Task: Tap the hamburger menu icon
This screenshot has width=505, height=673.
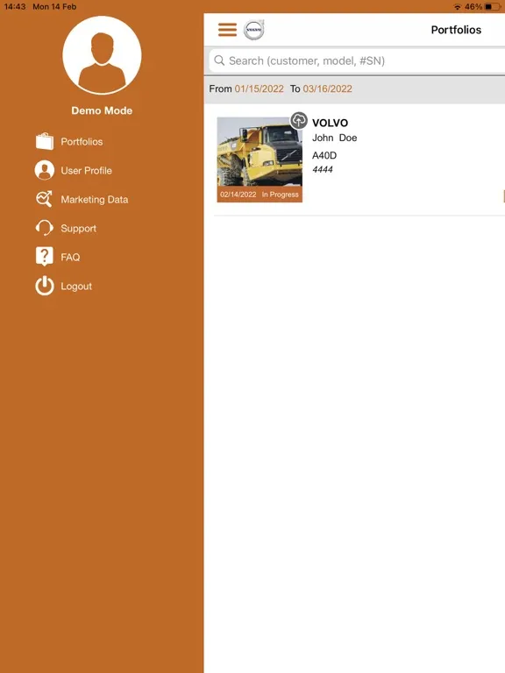Action: tap(227, 30)
